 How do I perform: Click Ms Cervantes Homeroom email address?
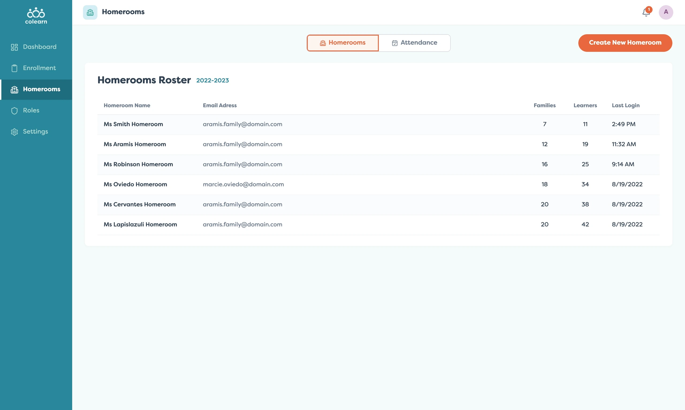point(242,204)
